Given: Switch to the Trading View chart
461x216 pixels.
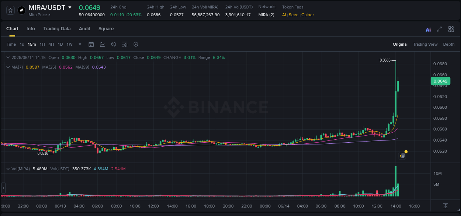Looking at the screenshot, I should click(425, 44).
